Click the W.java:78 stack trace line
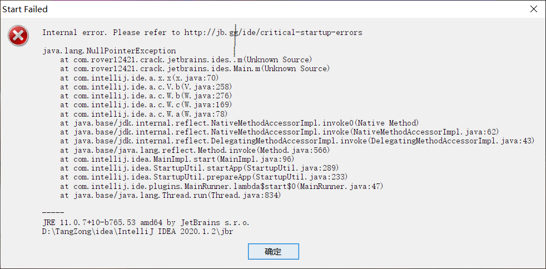The width and height of the screenshot is (546, 269). 144,114
